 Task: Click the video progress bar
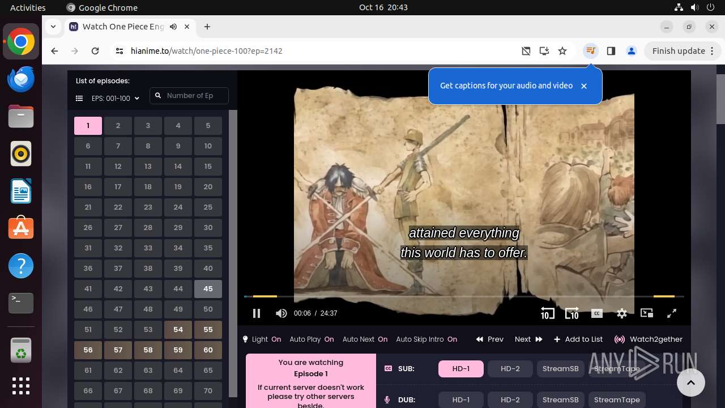(x=464, y=296)
